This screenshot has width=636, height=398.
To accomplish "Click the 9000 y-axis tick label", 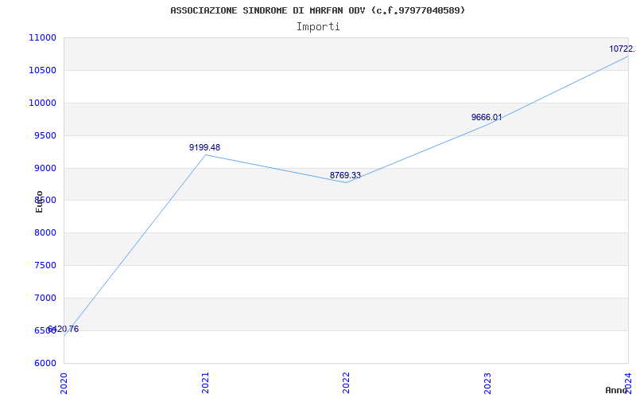I will (x=45, y=168).
